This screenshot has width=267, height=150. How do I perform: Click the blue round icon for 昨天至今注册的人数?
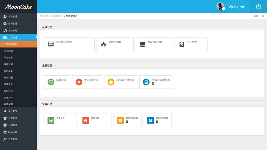[146, 82]
